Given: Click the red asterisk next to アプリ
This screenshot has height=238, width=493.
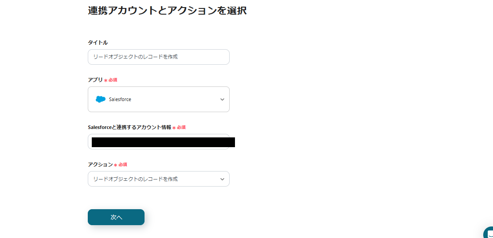Looking at the screenshot, I should tap(106, 81).
